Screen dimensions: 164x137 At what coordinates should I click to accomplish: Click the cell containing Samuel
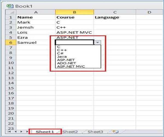[36, 42]
